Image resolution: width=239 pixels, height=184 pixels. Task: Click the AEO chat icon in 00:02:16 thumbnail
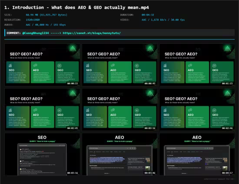[113, 110]
